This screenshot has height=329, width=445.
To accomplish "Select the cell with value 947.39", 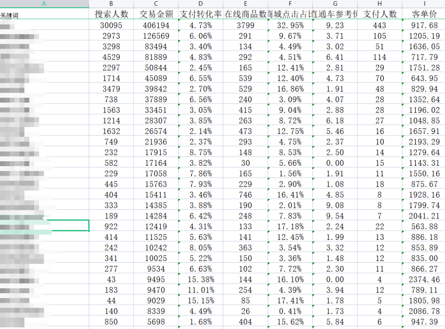I will 424,322.
